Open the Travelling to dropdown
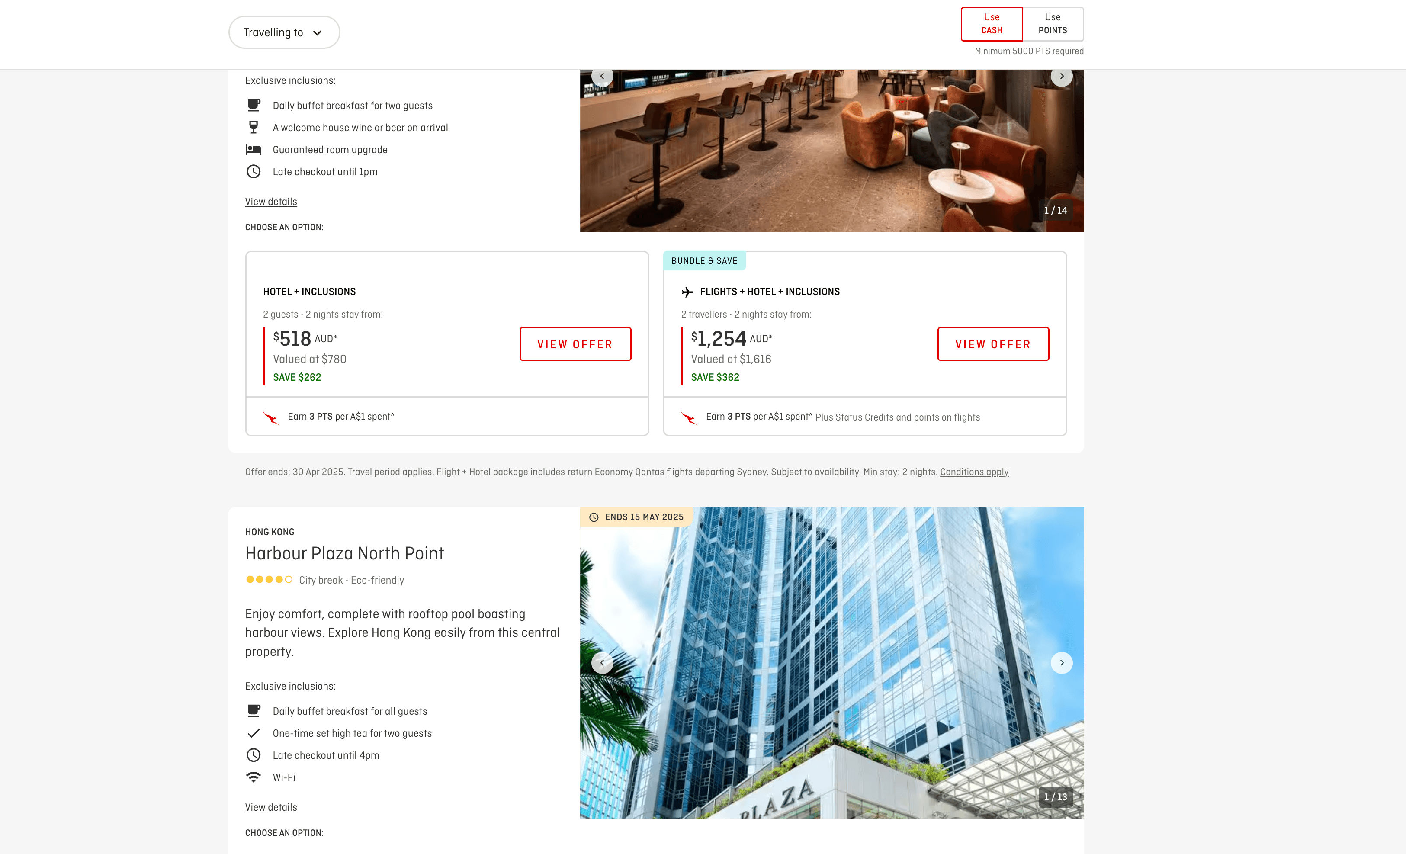Viewport: 1406px width, 854px height. (284, 32)
